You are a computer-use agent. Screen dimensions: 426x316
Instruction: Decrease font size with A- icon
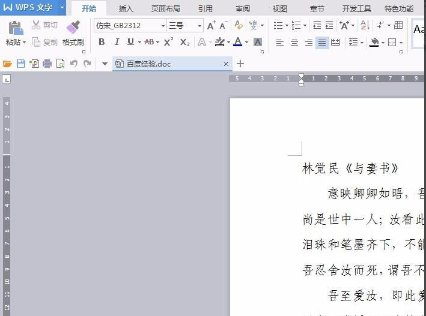[224, 26]
